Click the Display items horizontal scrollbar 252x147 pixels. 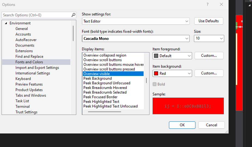coord(105,112)
